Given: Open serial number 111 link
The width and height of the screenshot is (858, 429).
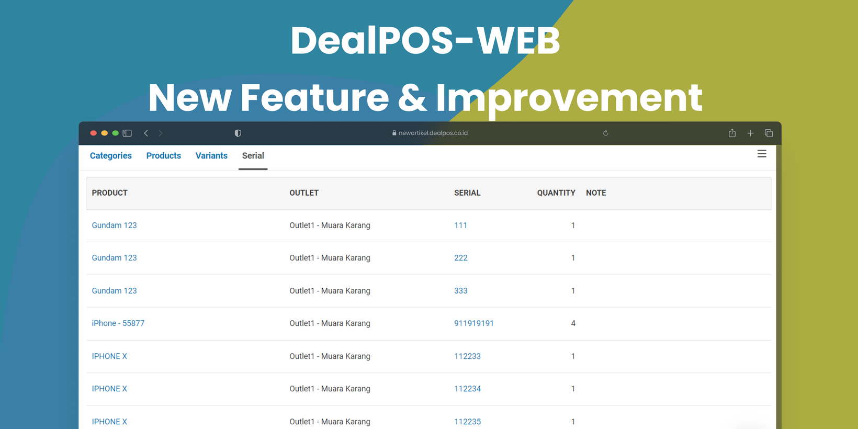Looking at the screenshot, I should 461,225.
